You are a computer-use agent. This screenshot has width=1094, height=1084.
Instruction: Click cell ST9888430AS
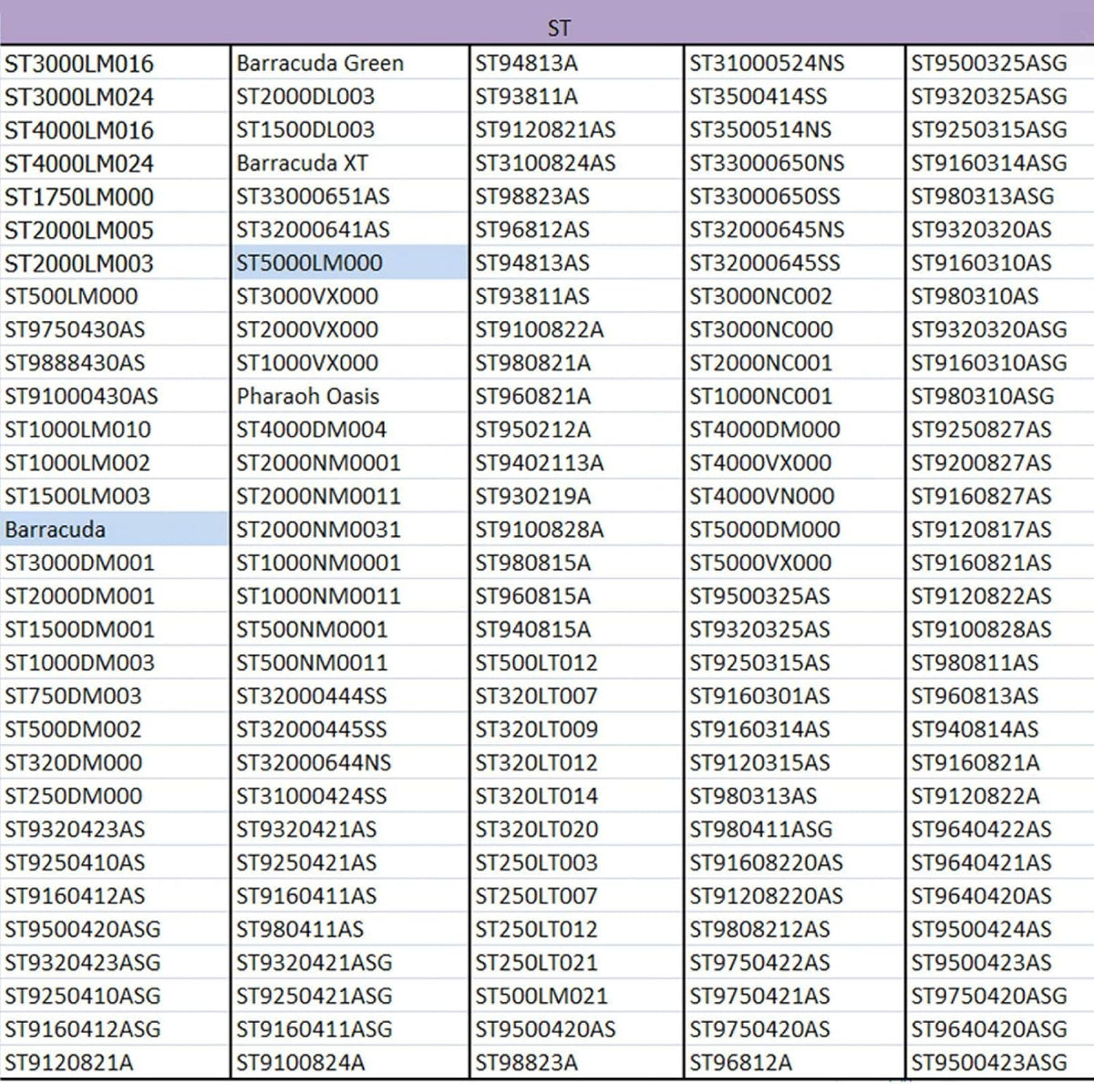click(115, 363)
